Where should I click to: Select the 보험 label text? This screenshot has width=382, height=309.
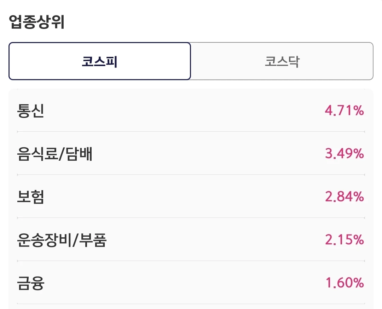(30, 197)
